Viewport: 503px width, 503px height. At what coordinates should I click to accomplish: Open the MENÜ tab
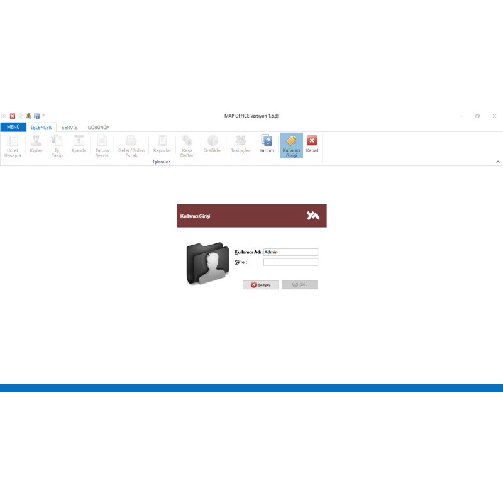point(13,128)
